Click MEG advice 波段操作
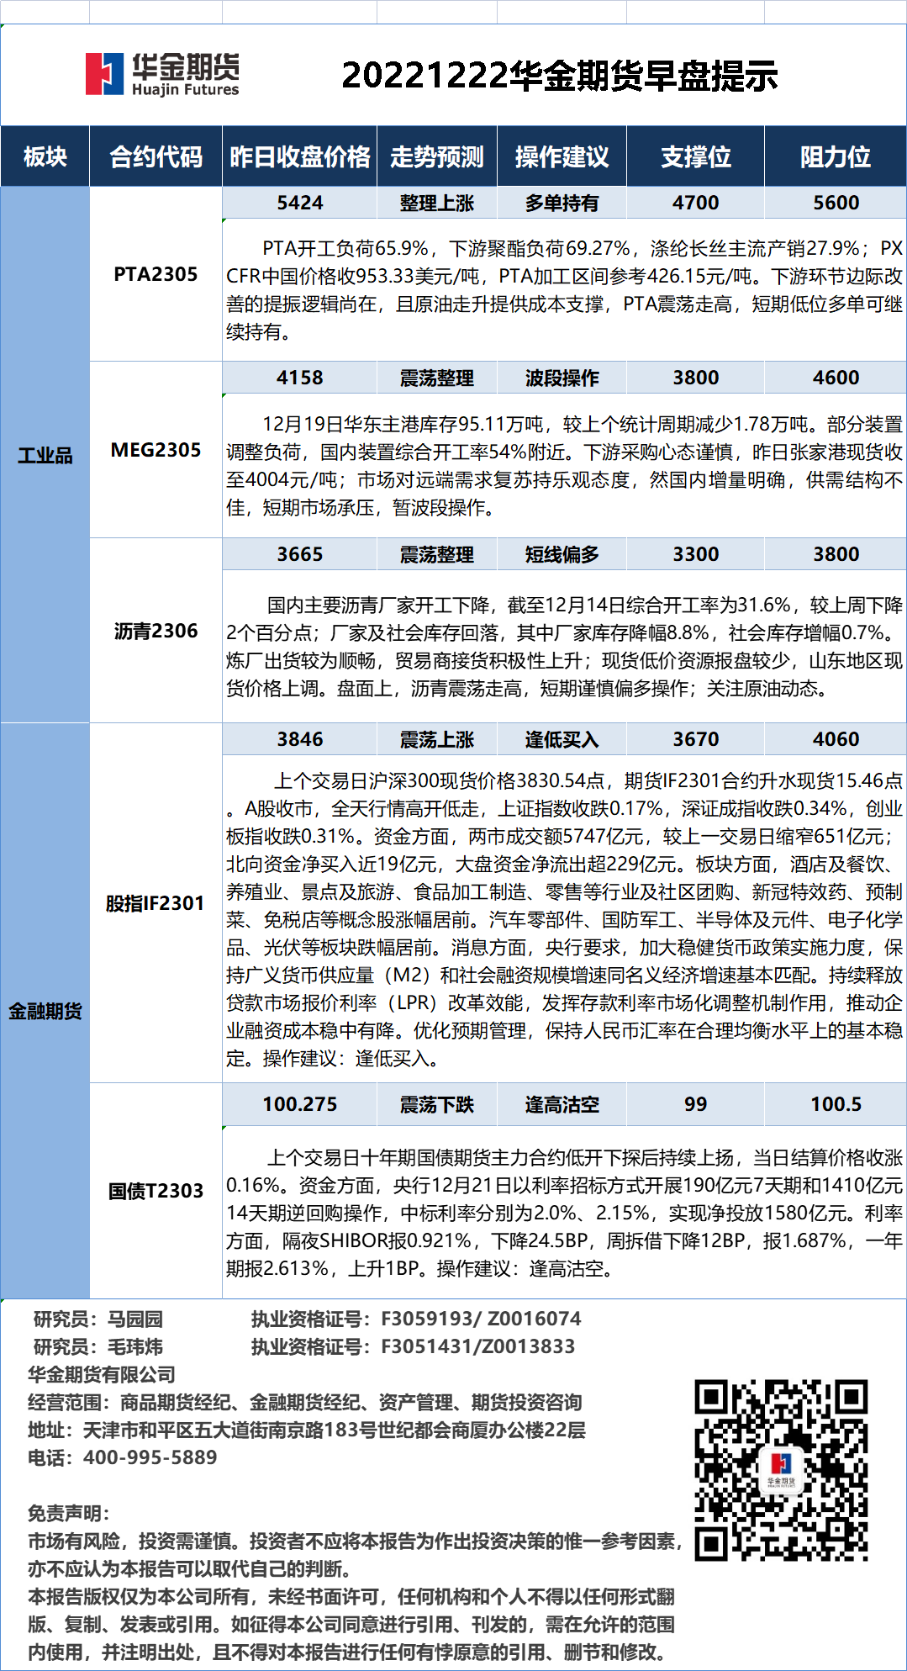 [x=562, y=378]
